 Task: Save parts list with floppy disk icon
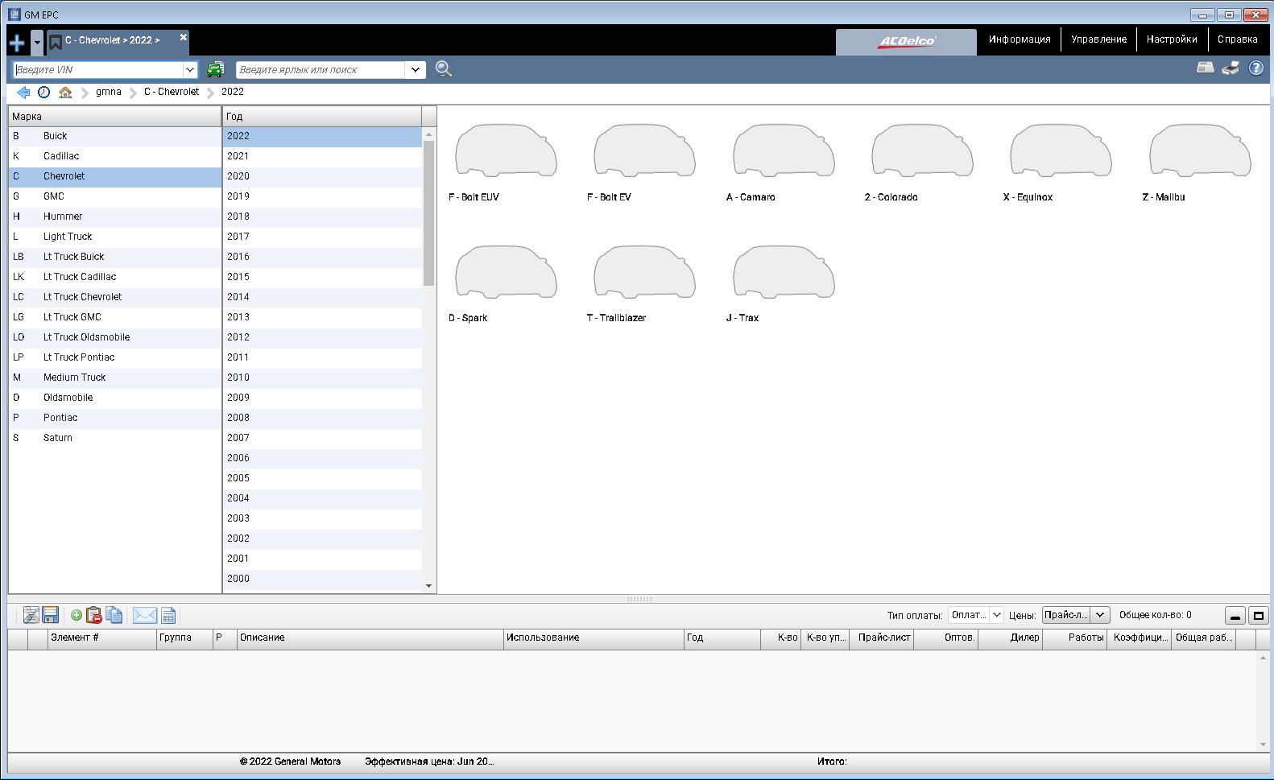(x=51, y=616)
